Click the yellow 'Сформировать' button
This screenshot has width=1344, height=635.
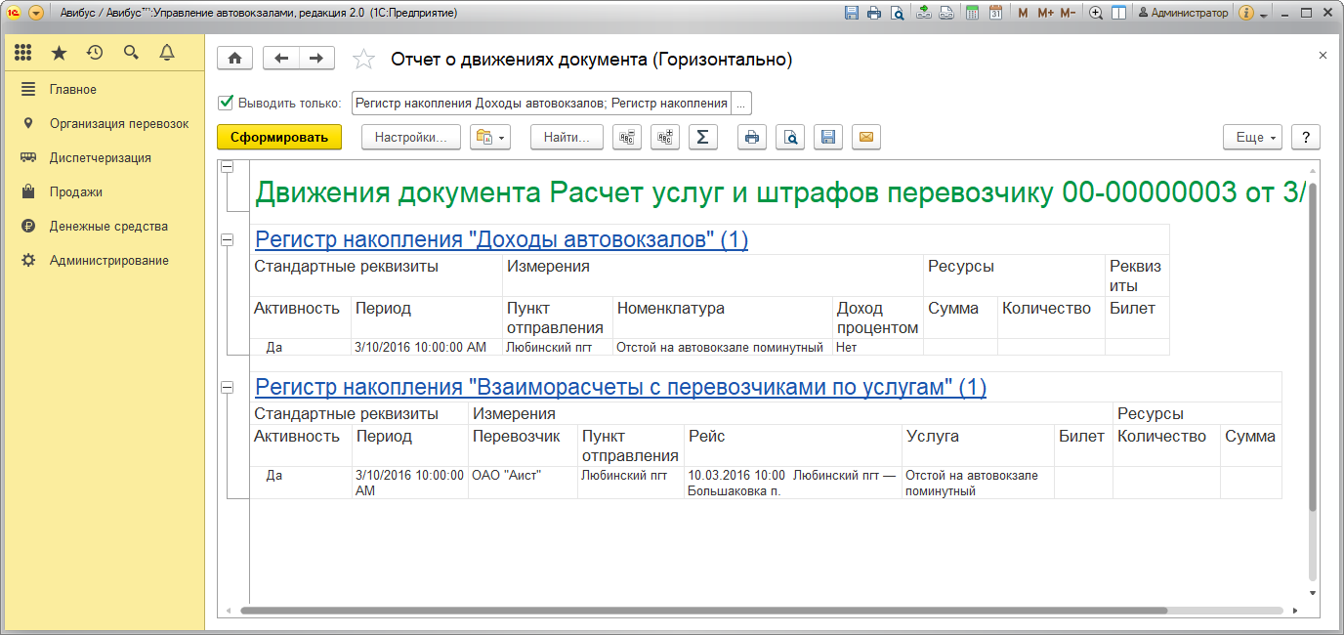279,138
